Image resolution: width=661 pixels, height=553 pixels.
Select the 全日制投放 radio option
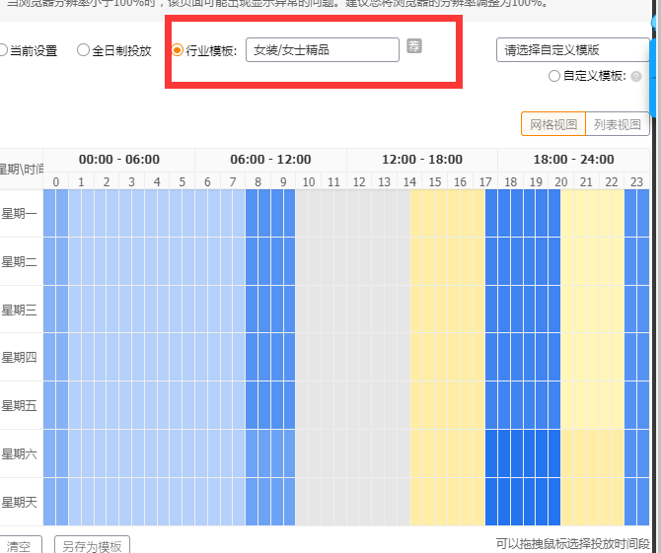click(83, 50)
